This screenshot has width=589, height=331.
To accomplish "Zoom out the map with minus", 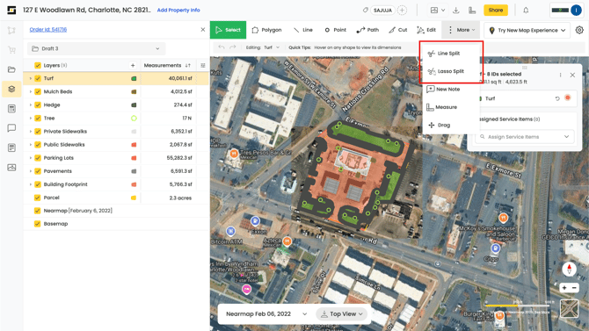I will 574,288.
